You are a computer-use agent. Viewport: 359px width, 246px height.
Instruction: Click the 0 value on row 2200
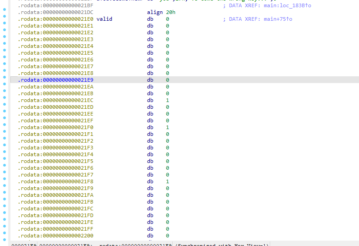pyautogui.click(x=168, y=236)
